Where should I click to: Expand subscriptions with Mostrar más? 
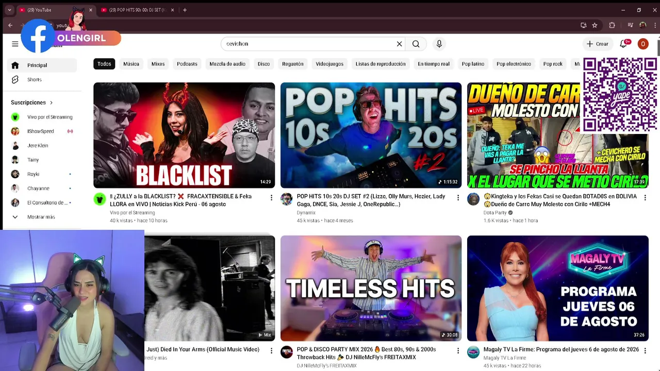(x=40, y=217)
